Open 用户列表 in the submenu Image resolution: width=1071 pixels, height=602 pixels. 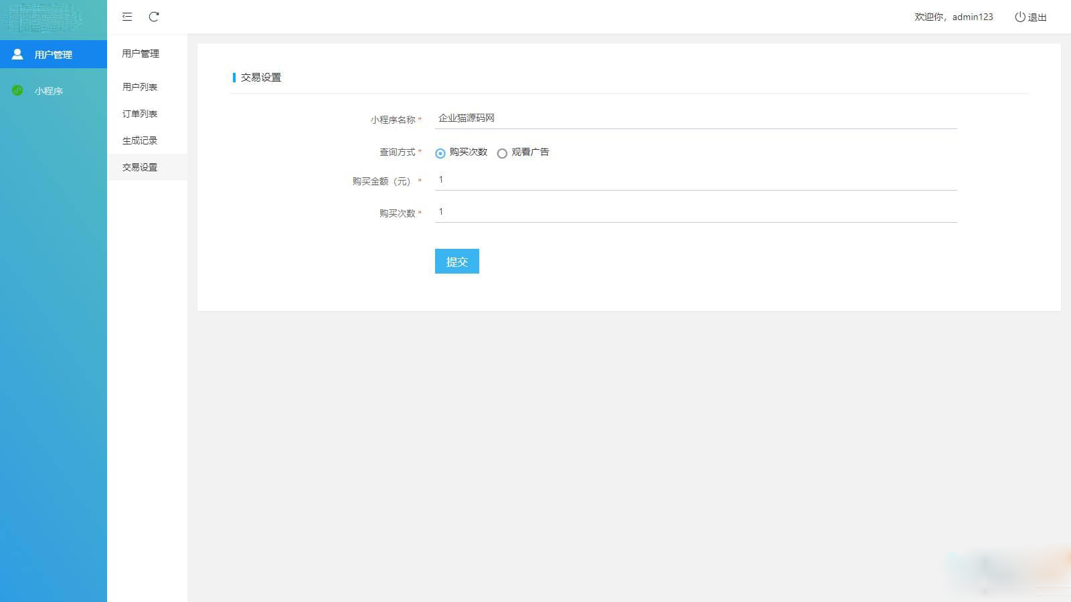140,87
